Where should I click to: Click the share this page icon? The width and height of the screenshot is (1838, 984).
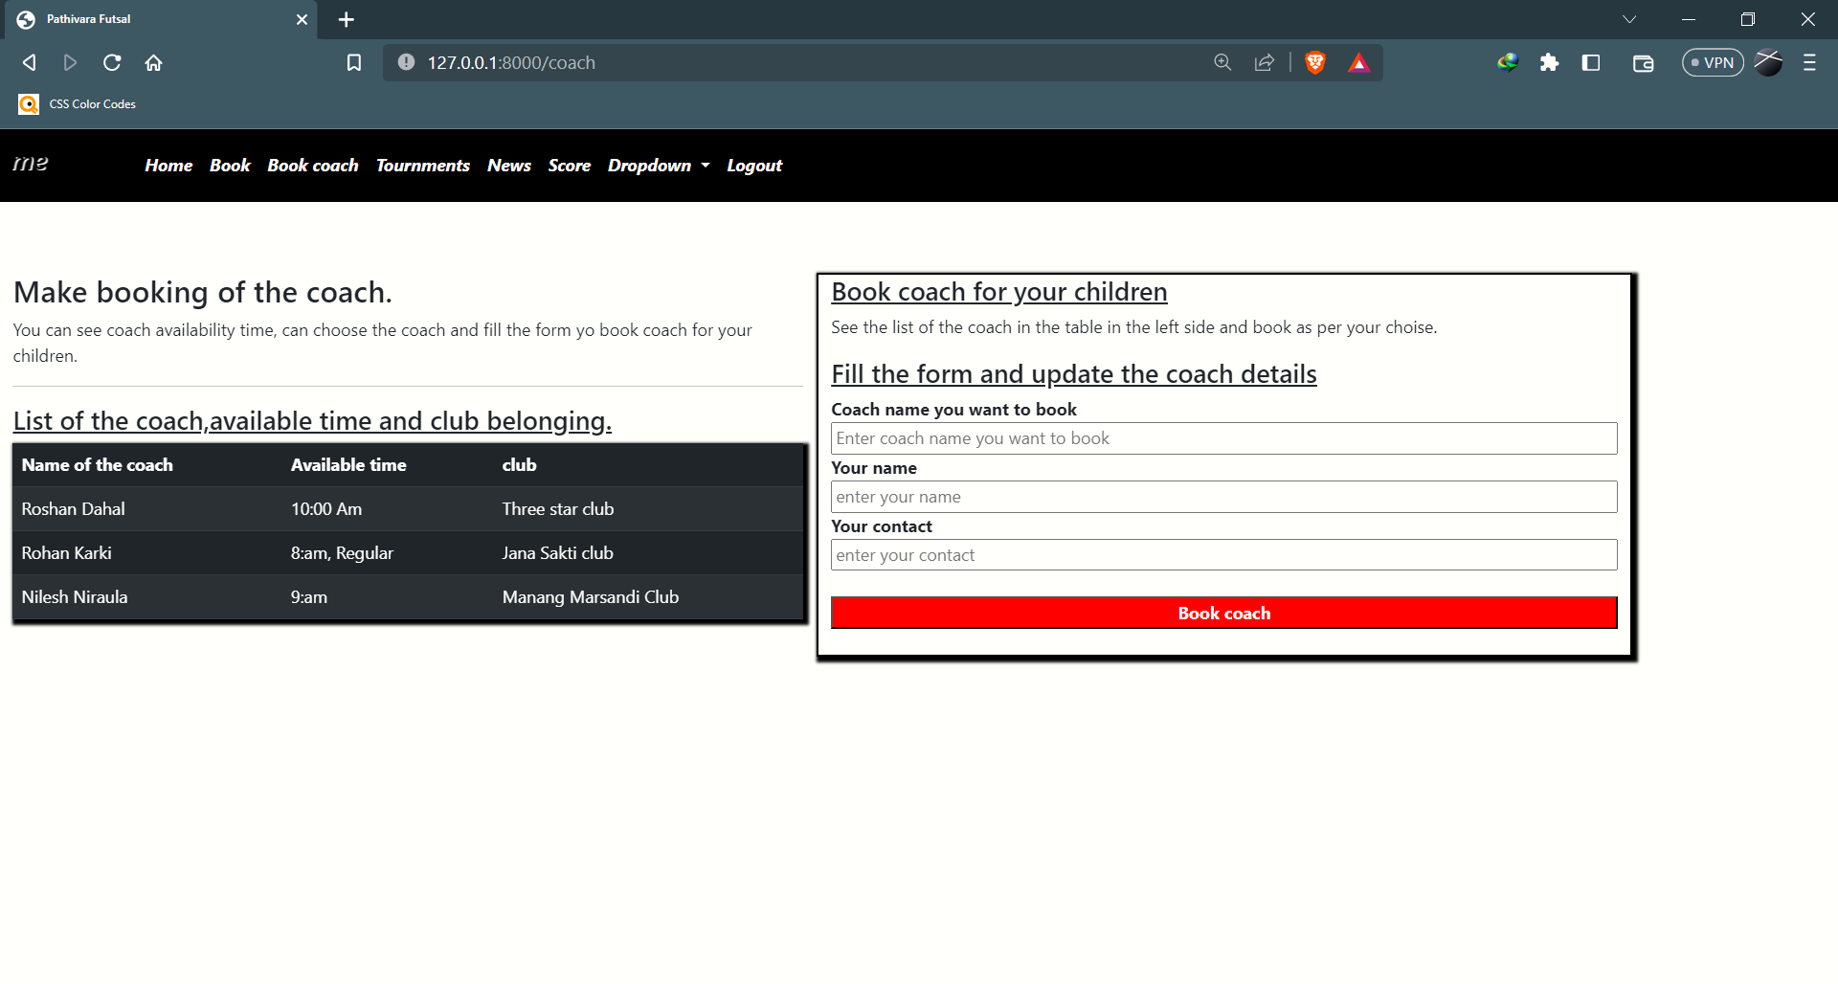point(1264,62)
